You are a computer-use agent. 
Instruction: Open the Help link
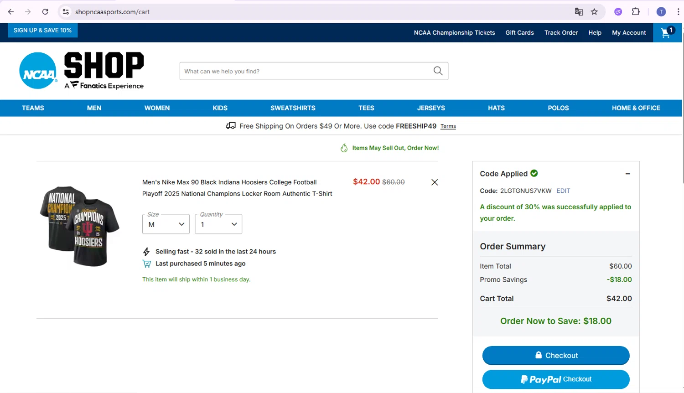click(595, 33)
